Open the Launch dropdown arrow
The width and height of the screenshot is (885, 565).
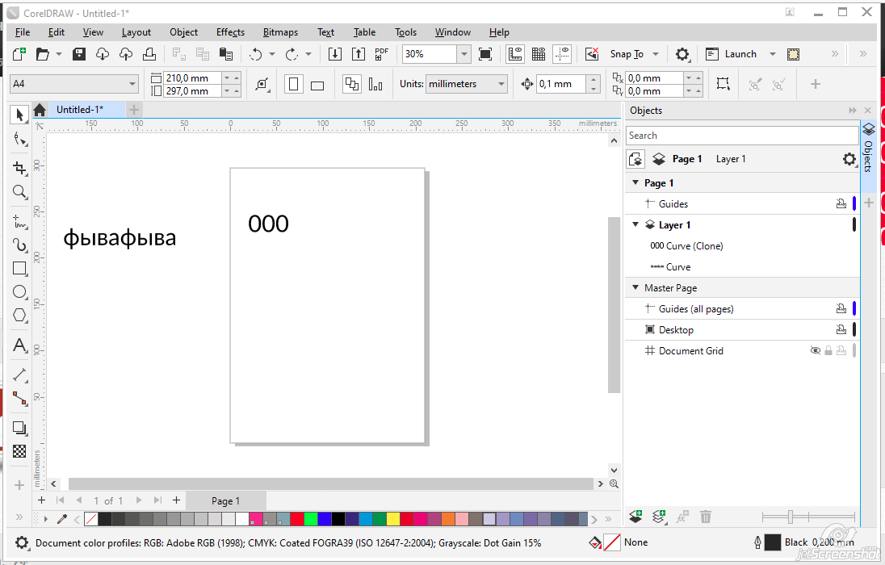[x=773, y=54]
